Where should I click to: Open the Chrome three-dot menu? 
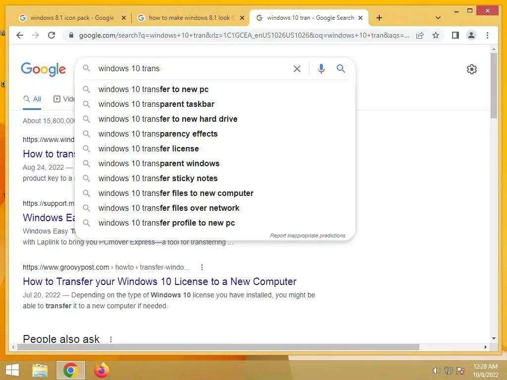(x=487, y=35)
